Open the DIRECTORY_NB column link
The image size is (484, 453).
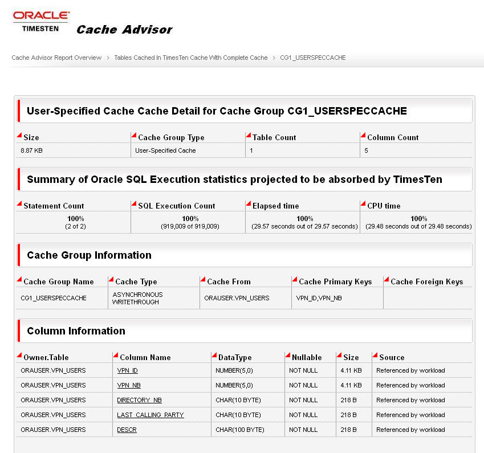[x=139, y=400]
